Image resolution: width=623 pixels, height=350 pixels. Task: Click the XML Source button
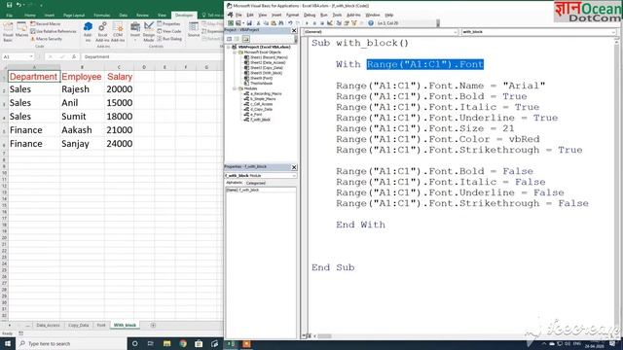[194, 30]
